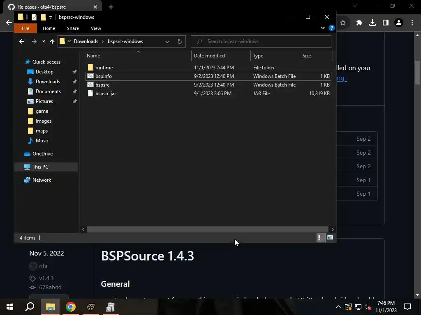The height and width of the screenshot is (315, 421).
Task: Select the runtime folder
Action: click(x=208, y=68)
